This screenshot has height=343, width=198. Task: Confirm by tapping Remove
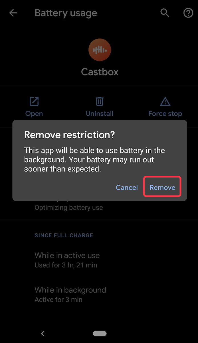pos(162,187)
